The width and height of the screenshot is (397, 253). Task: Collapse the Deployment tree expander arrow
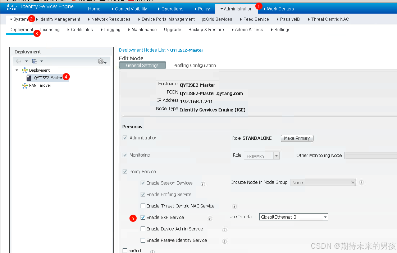[x=17, y=70]
